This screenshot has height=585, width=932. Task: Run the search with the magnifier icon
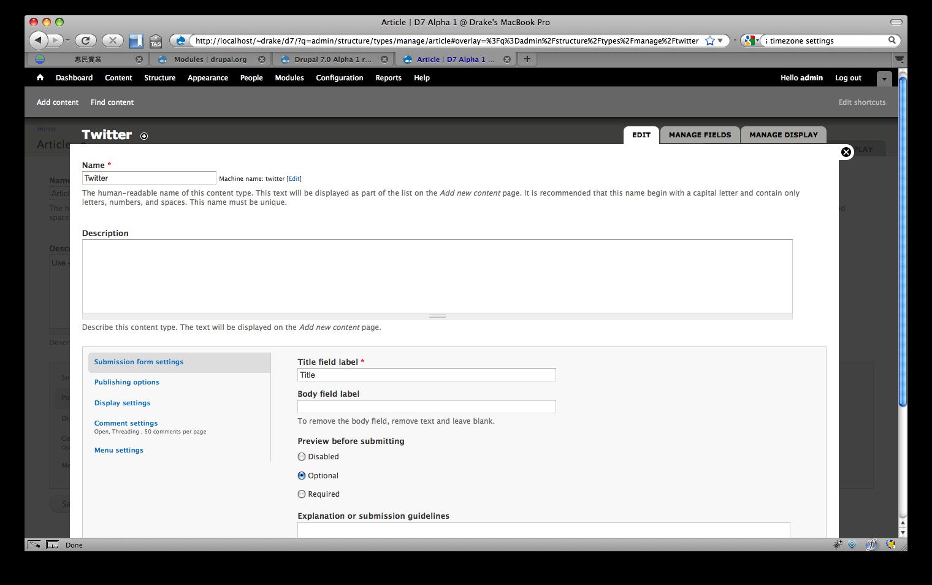(x=892, y=40)
